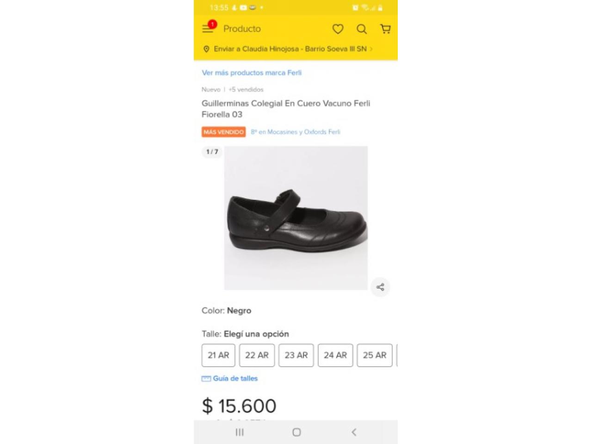Screen dimensions: 592x444
Task: Open the hamburger menu with notification badge
Action: (x=209, y=28)
